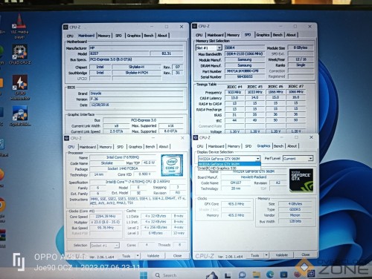Open the CrystalDisk desktop shortcut
The width and height of the screenshot is (372, 279).
coord(20,116)
